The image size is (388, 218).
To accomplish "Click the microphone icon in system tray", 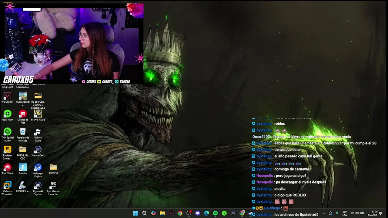I will [337, 213].
